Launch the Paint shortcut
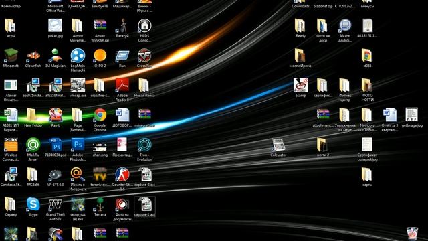The image size is (428, 241). pyautogui.click(x=56, y=115)
